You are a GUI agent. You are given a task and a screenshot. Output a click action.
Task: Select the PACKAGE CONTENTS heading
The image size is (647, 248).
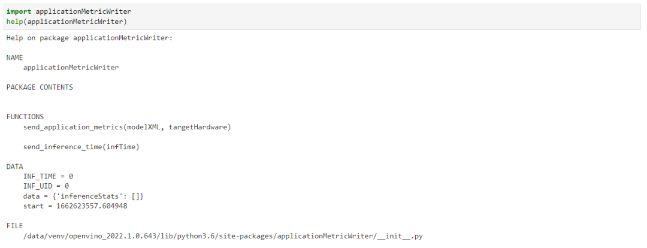[40, 87]
